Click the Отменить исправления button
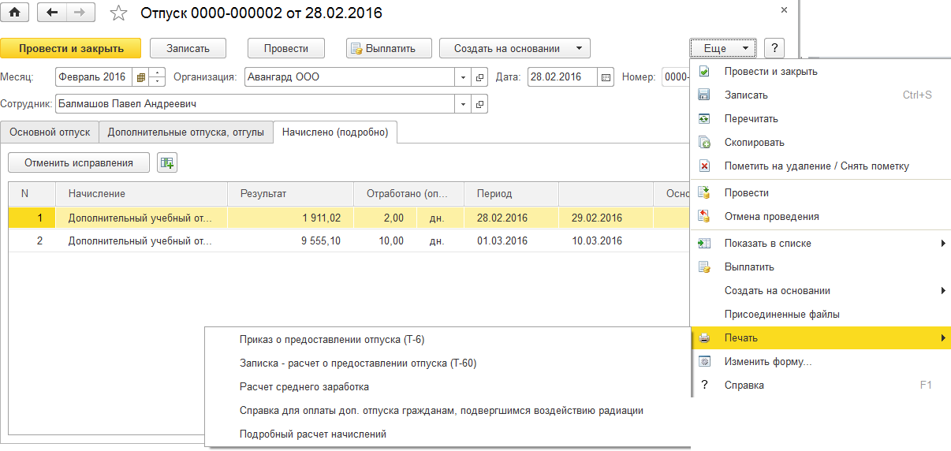The width and height of the screenshot is (951, 451). click(78, 163)
